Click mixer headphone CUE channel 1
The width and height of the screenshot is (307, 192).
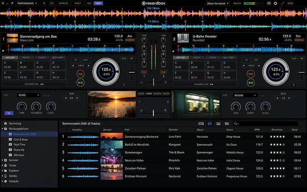tap(144, 72)
